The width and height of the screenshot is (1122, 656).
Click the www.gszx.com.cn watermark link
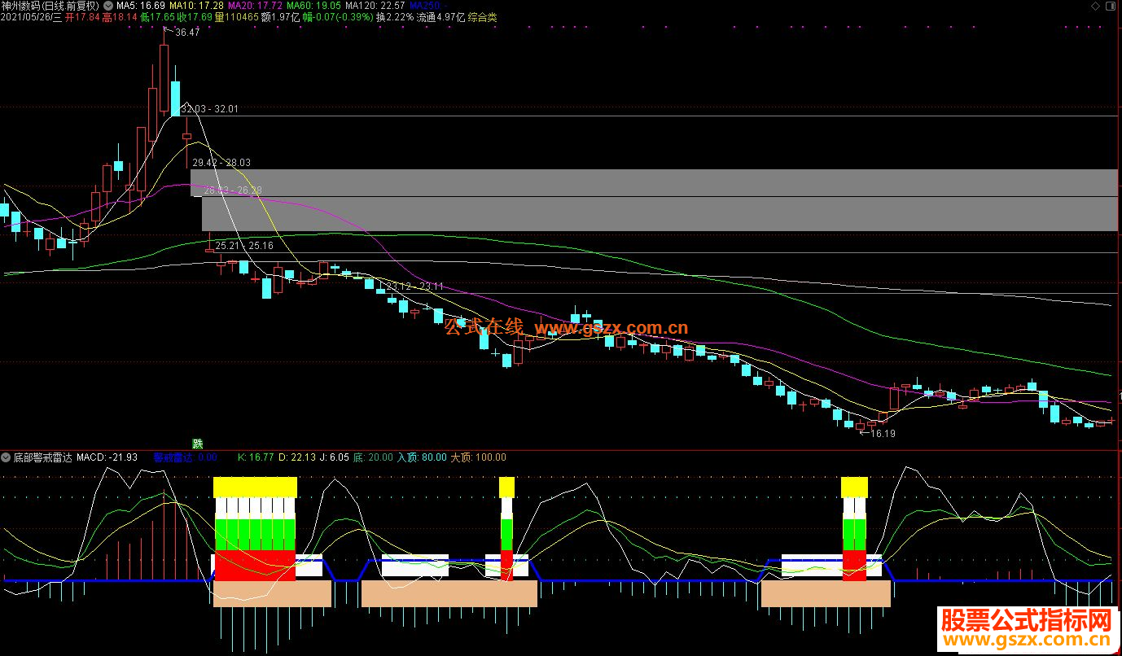pos(611,329)
